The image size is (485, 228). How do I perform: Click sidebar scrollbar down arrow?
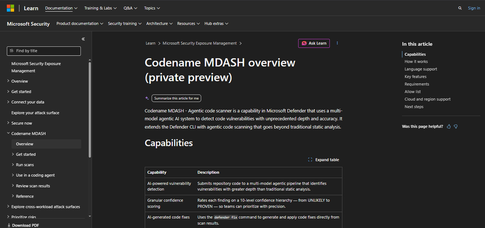click(x=90, y=216)
